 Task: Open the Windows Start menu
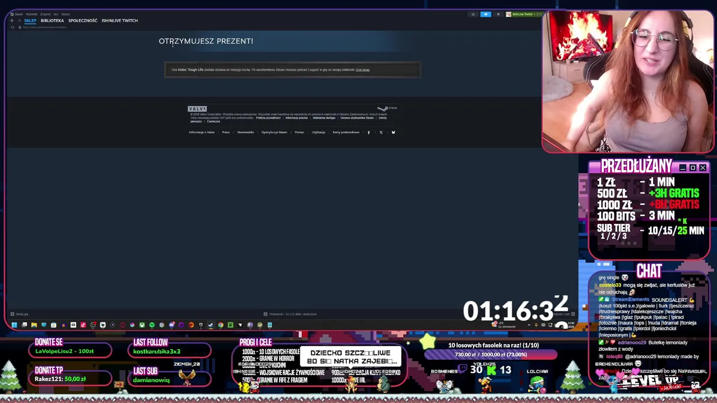pyautogui.click(x=14, y=325)
